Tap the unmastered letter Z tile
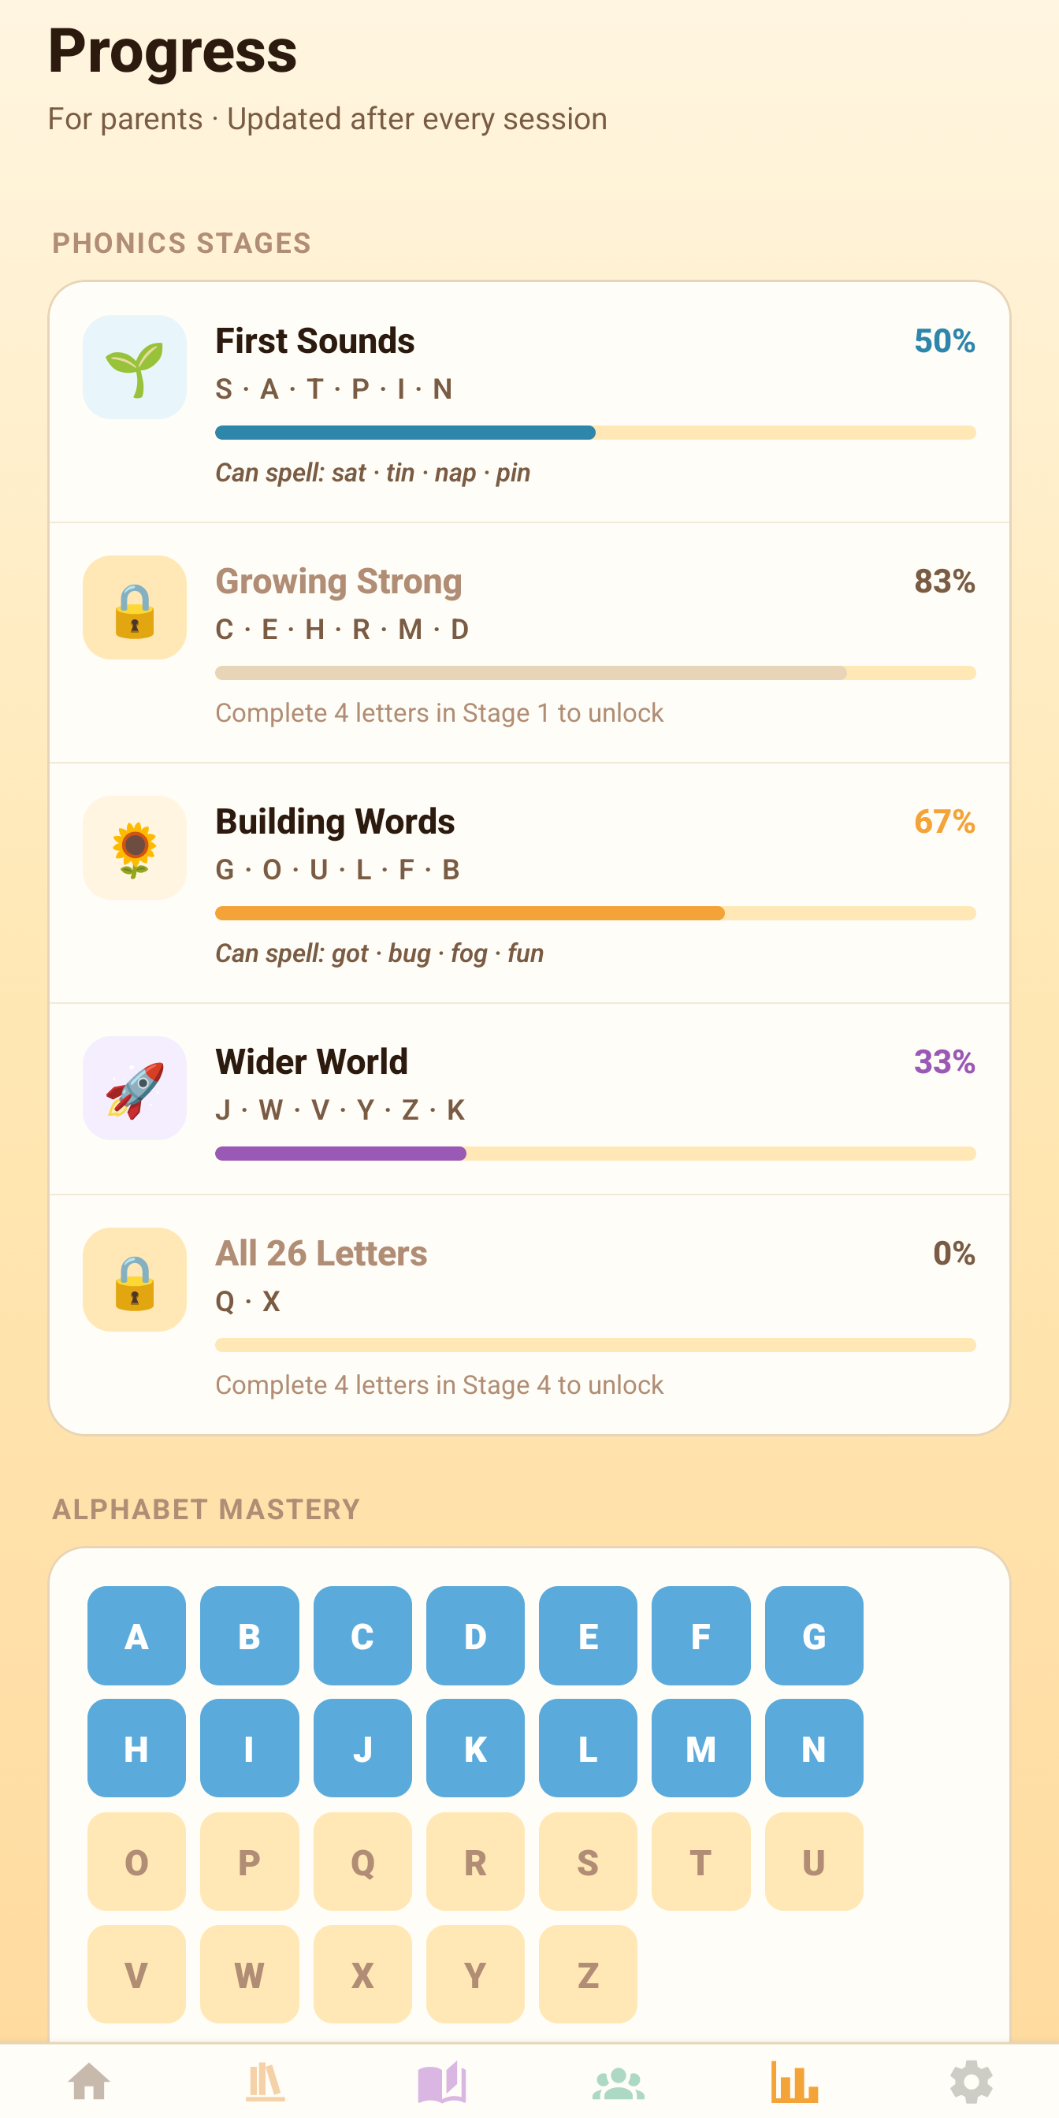The image size is (1059, 2118). tap(588, 1974)
